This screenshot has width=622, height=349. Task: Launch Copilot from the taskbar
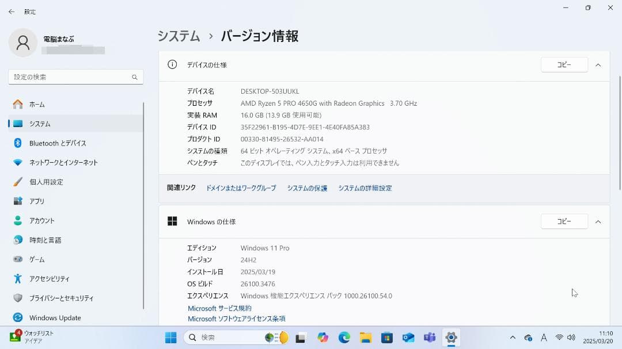(x=324, y=338)
